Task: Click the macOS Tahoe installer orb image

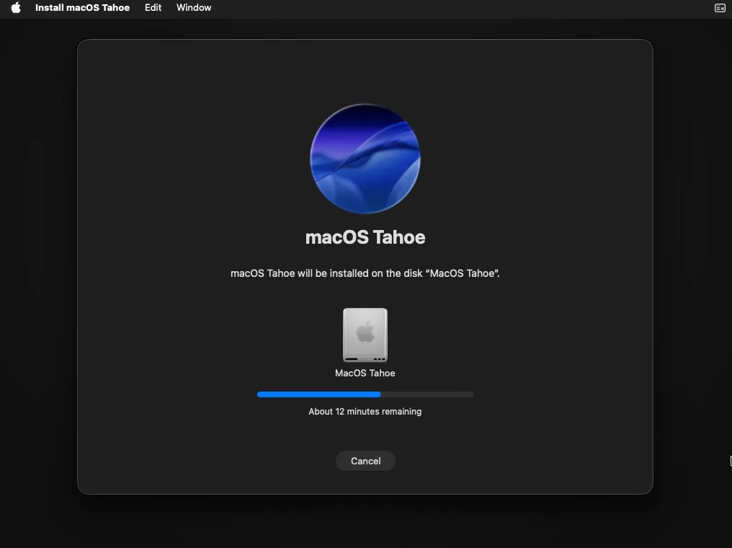Action: [365, 159]
